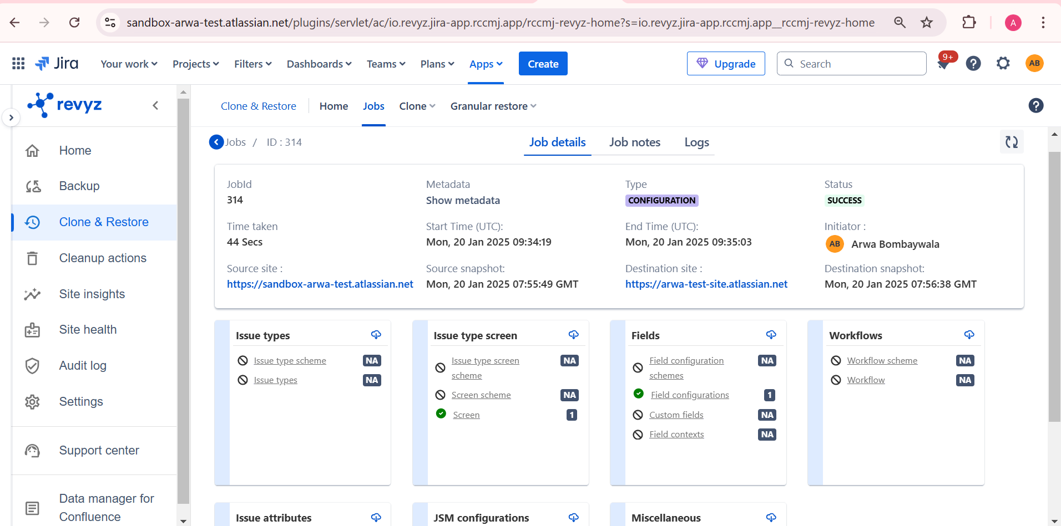Click the download icon on Workflows card
The height and width of the screenshot is (526, 1061).
click(x=969, y=335)
